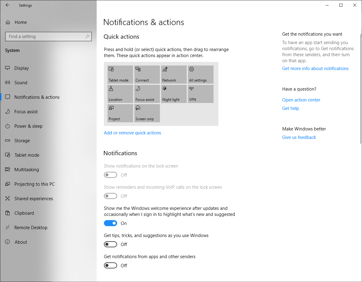Click Add or remove quick actions link
The width and height of the screenshot is (362, 282).
tap(133, 133)
